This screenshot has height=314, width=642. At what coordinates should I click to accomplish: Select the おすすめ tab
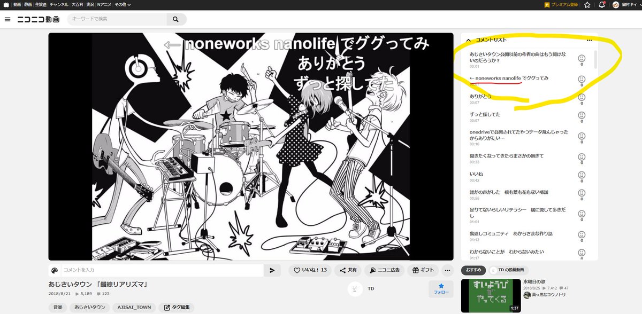(475, 270)
